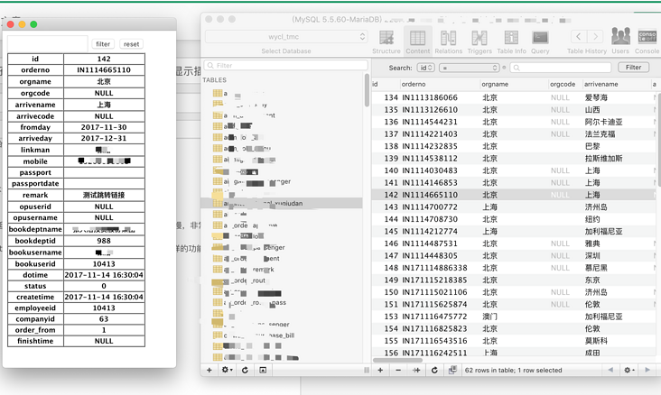Add a new row with plus button
The image size is (661, 395).
click(380, 370)
